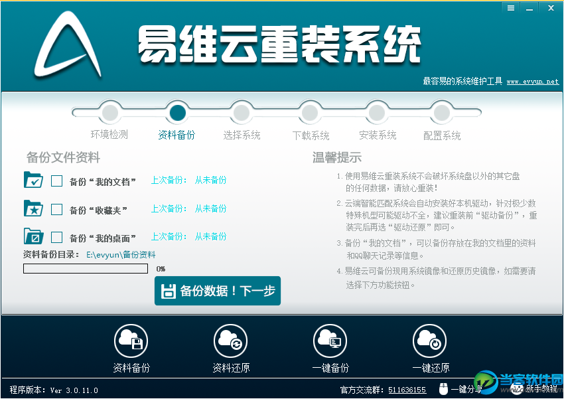
Task: Click the 环境检测 step circle
Action: pyautogui.click(x=110, y=113)
